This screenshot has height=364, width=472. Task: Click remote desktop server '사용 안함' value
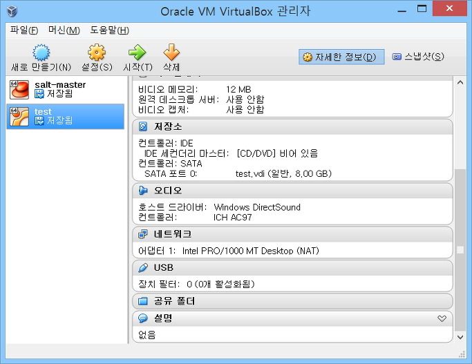tap(245, 99)
